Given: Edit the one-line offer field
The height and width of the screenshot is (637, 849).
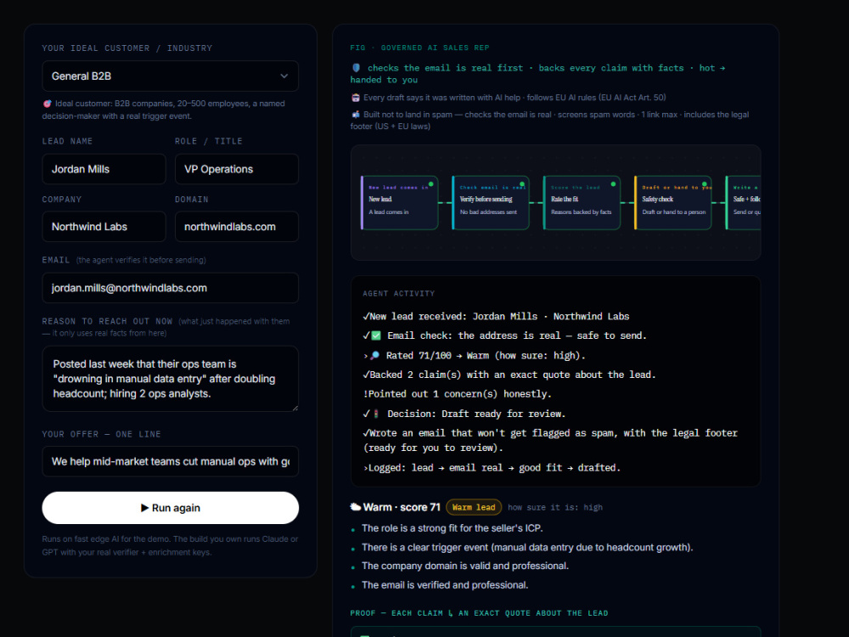Looking at the screenshot, I should [x=170, y=461].
